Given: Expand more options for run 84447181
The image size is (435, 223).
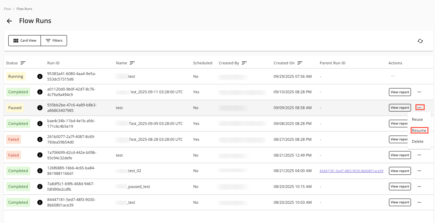Looking at the screenshot, I should point(419,202).
